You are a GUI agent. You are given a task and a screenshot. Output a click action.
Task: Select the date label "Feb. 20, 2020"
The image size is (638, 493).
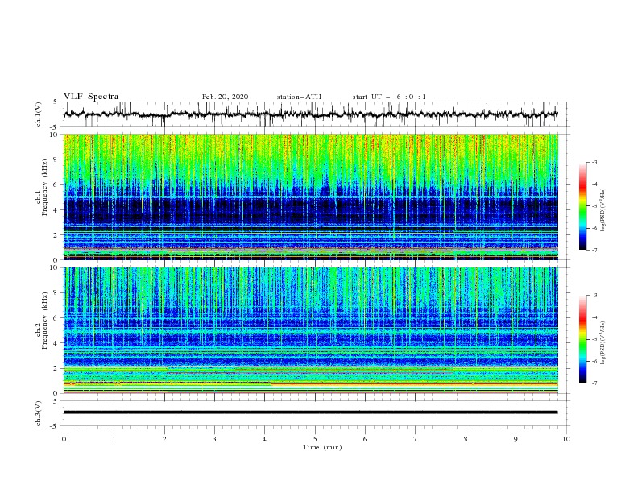click(225, 97)
